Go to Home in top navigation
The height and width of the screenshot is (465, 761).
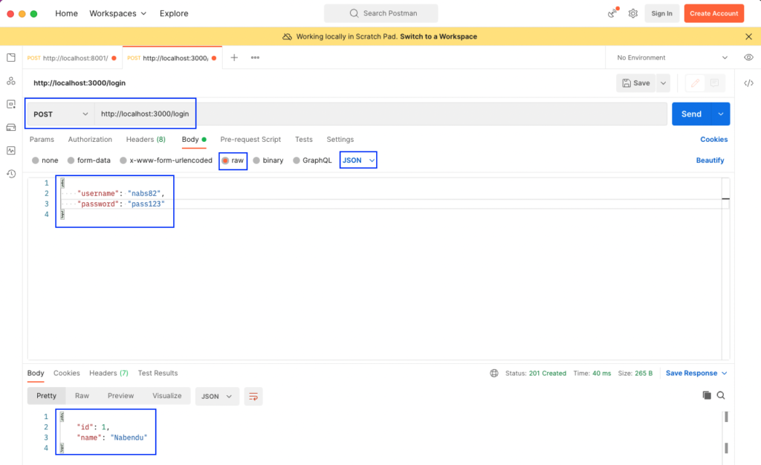66,13
